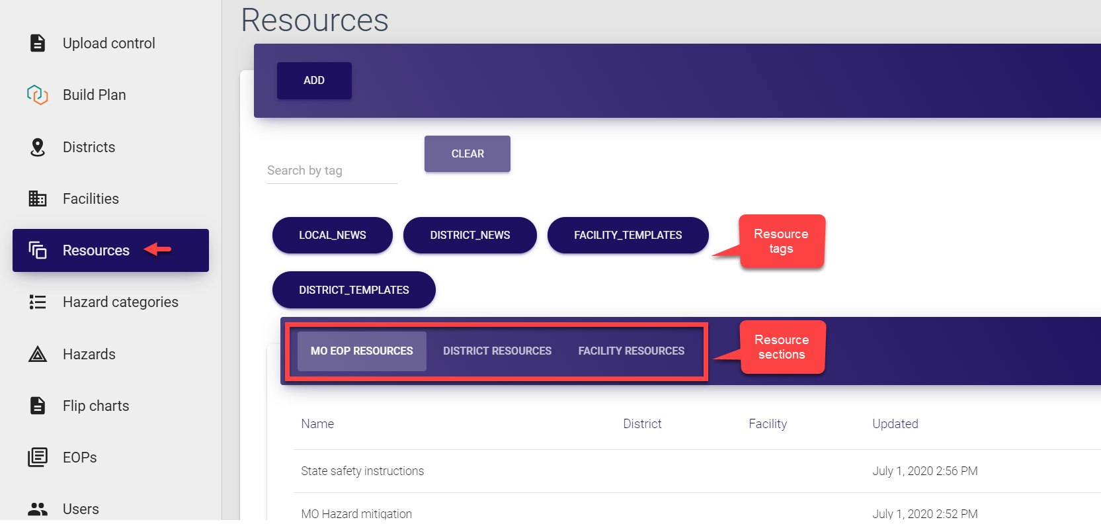Image resolution: width=1101 pixels, height=526 pixels.
Task: Click the Build Plan hexagon icon
Action: point(38,95)
